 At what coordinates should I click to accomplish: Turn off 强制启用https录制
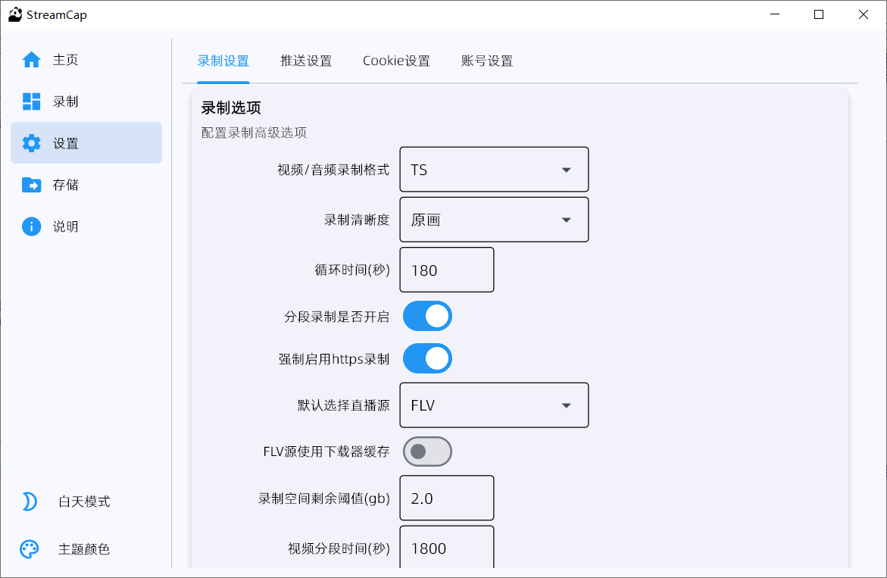pos(427,358)
